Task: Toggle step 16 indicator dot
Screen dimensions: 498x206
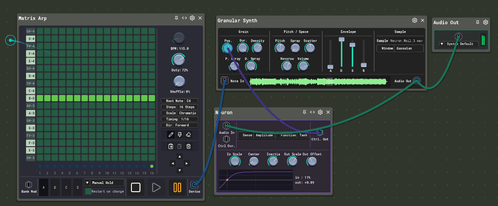Action: point(152,166)
